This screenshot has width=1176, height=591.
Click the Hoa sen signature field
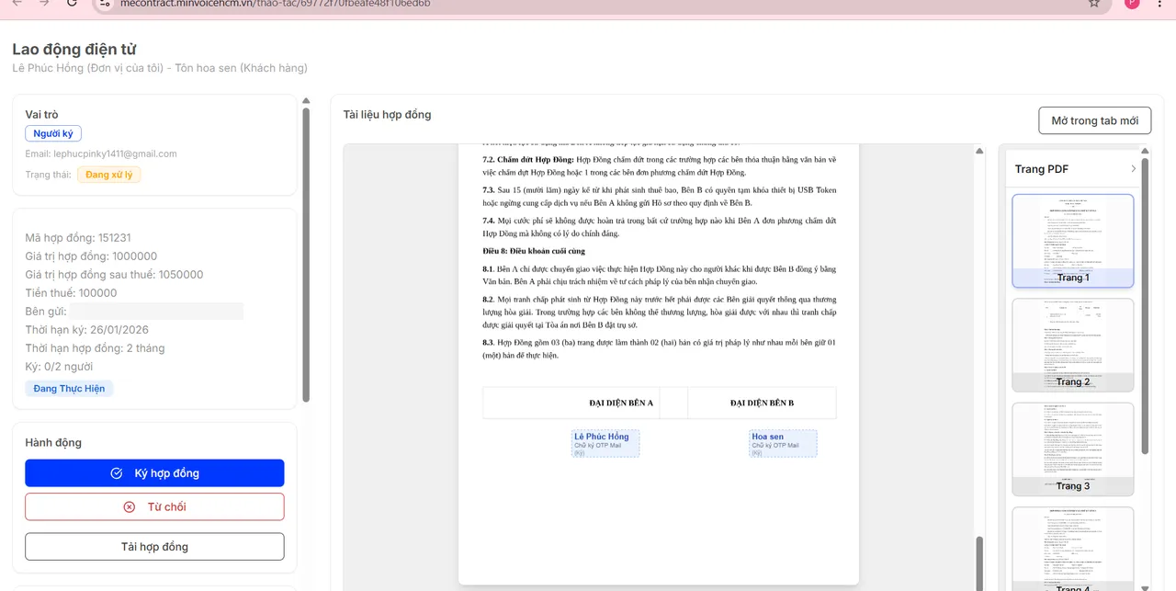(x=783, y=443)
